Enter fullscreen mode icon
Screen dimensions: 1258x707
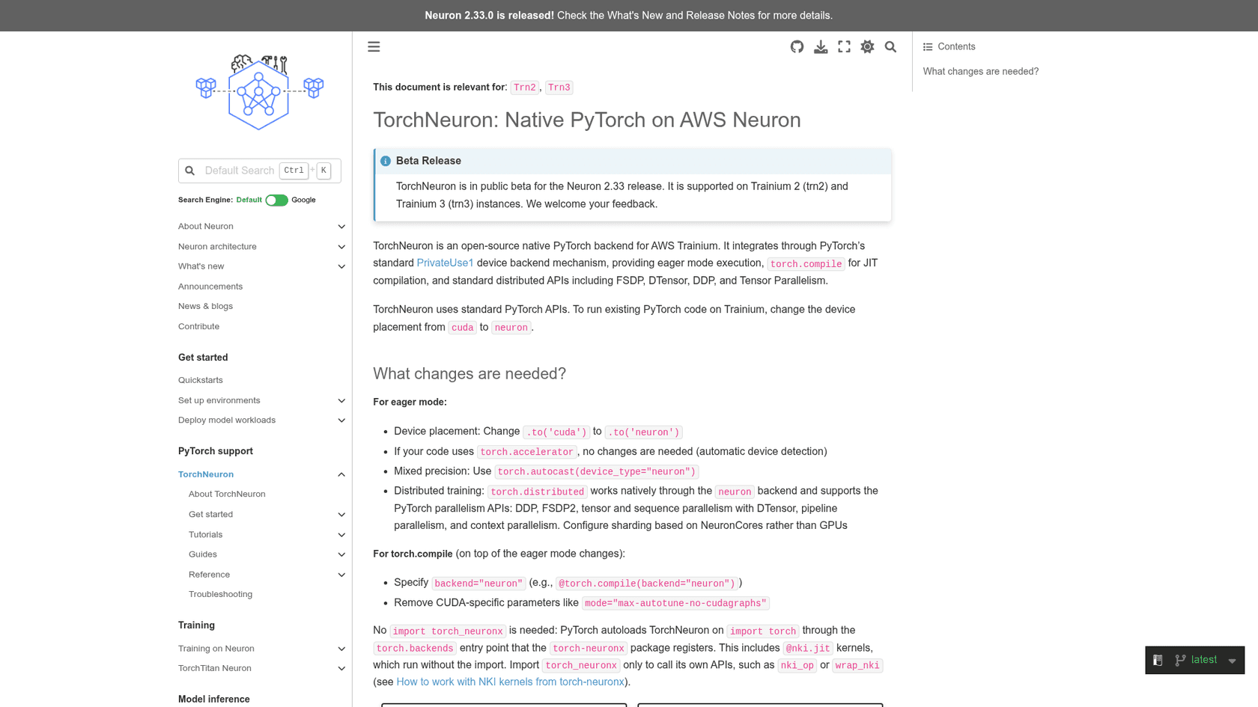[x=844, y=46]
